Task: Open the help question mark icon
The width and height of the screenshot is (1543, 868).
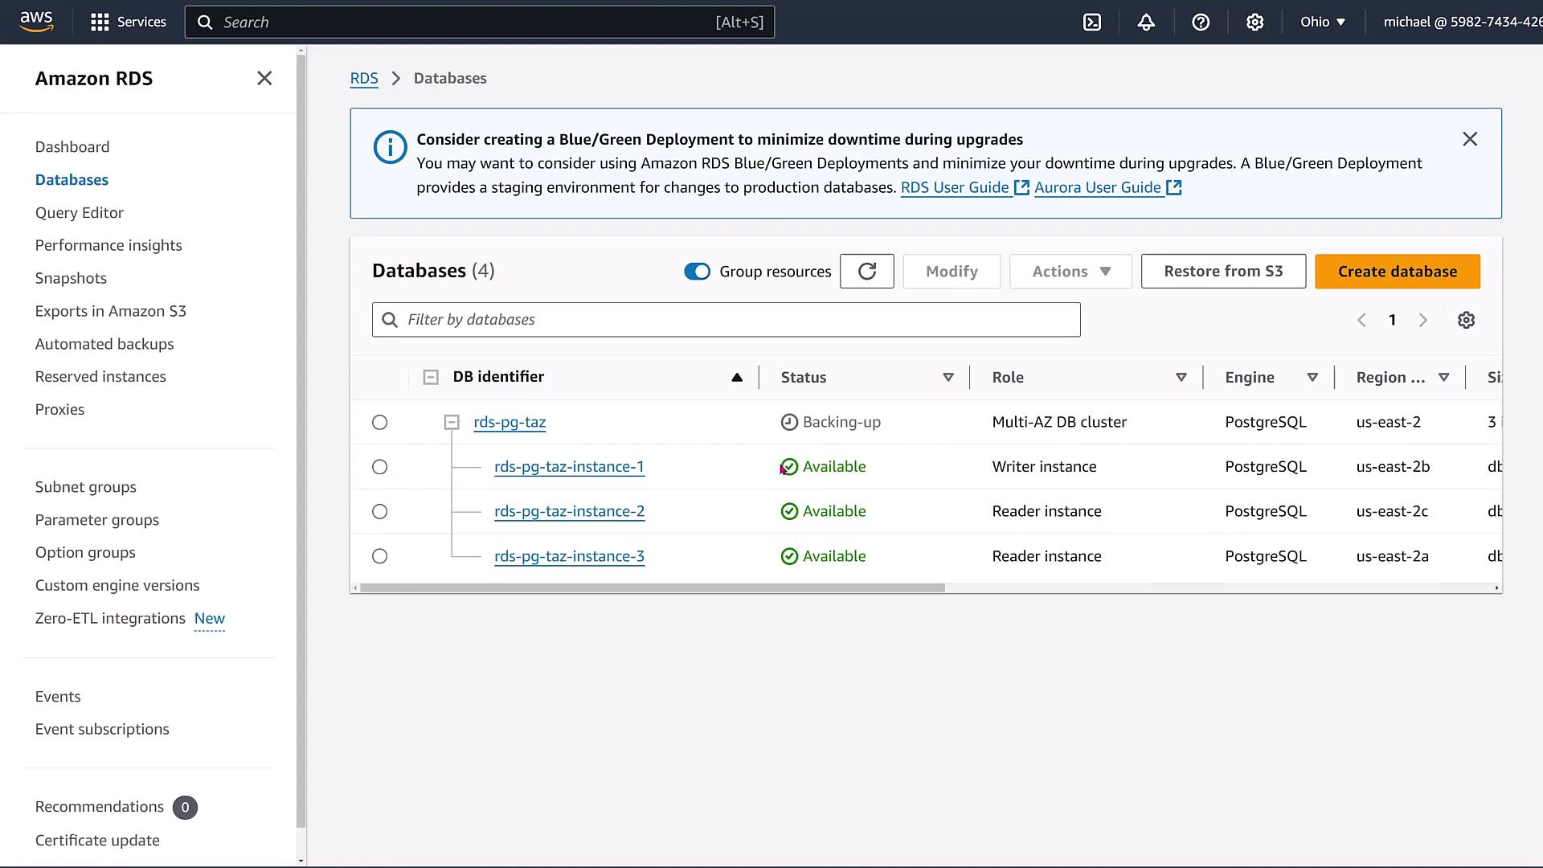Action: (1201, 23)
